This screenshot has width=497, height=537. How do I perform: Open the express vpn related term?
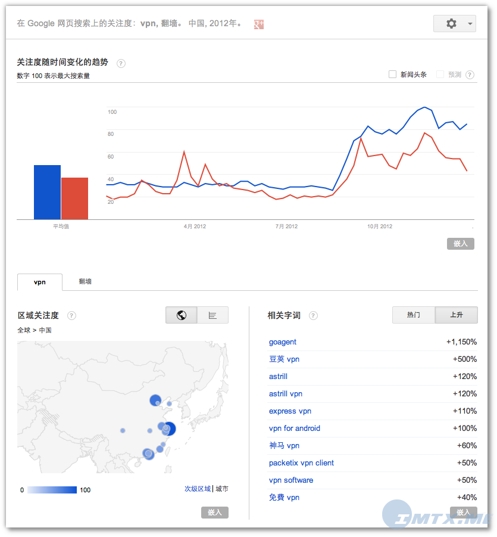pyautogui.click(x=290, y=411)
